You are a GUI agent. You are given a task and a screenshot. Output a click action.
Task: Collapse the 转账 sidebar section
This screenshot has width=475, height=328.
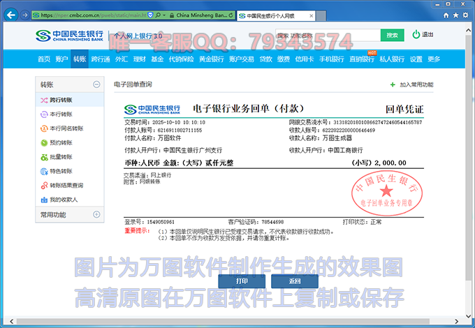[x=96, y=84]
